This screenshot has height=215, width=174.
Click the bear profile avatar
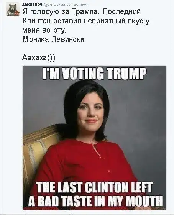click(x=13, y=10)
